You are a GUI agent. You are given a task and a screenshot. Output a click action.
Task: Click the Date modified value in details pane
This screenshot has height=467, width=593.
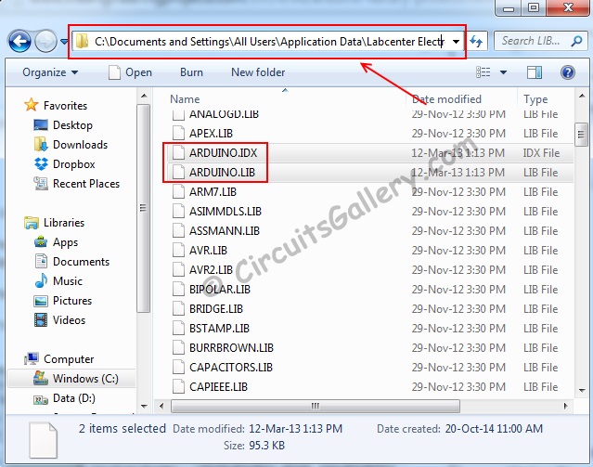[295, 429]
